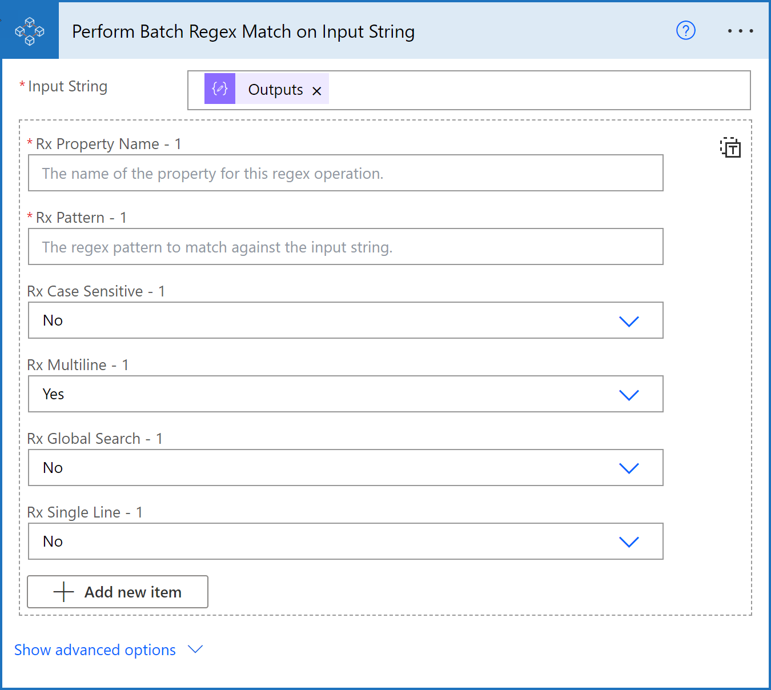Collapse the card via the action title
Screen dimensions: 771x690
pos(243,31)
